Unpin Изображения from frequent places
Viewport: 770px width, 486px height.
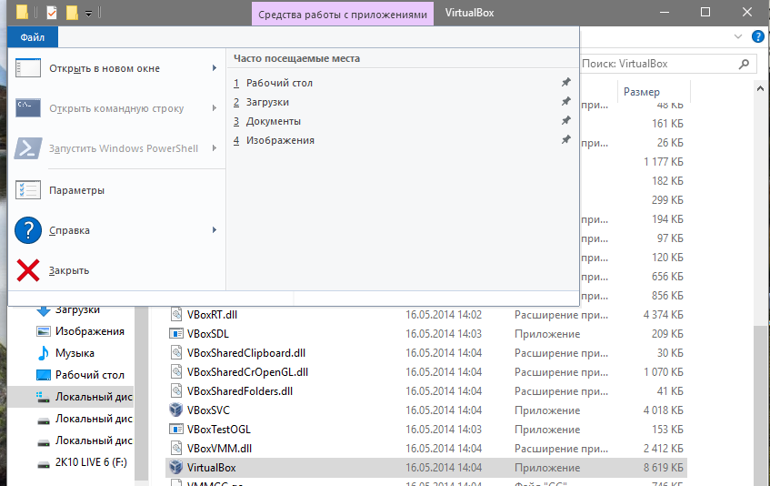click(566, 140)
